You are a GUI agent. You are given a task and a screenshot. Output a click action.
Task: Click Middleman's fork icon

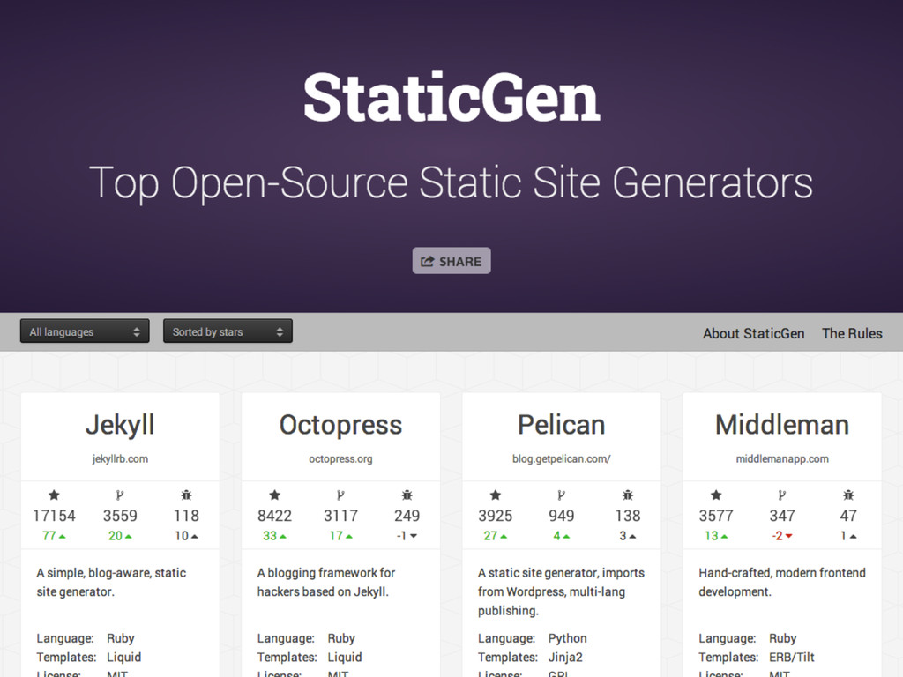tap(781, 495)
